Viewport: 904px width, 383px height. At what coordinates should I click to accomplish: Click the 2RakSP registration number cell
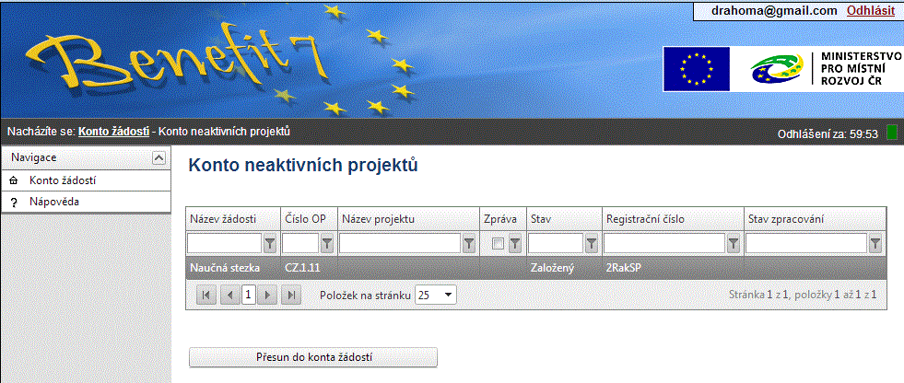(673, 268)
